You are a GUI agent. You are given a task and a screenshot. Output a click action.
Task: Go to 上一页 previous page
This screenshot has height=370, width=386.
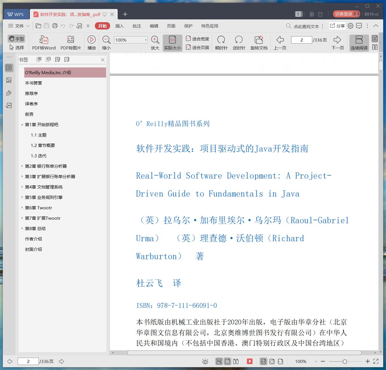coord(280,43)
